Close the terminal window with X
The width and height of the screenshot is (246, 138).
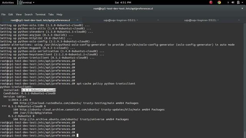(242, 8)
